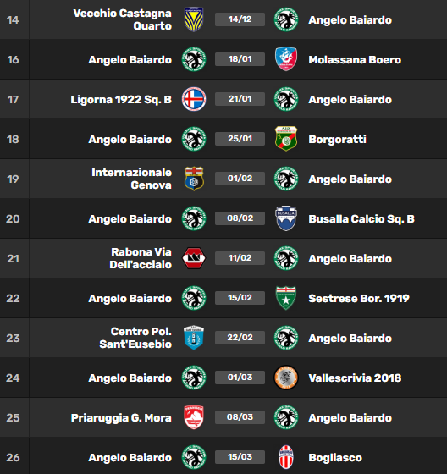This screenshot has width=447, height=474.
Task: Click the Borgoratti team crest
Action: pyautogui.click(x=286, y=139)
